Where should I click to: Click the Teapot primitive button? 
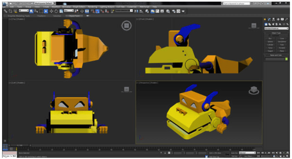pos(270,51)
